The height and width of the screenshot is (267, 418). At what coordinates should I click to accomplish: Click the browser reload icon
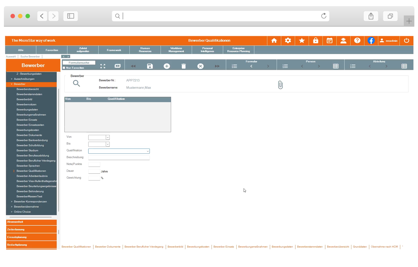point(324,16)
